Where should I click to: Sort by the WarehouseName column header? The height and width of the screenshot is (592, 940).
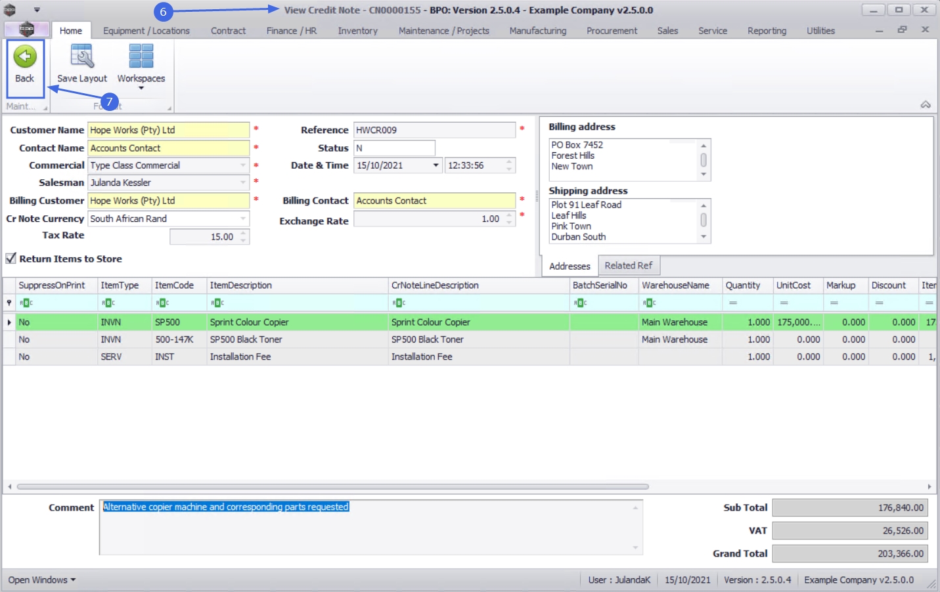coord(681,285)
